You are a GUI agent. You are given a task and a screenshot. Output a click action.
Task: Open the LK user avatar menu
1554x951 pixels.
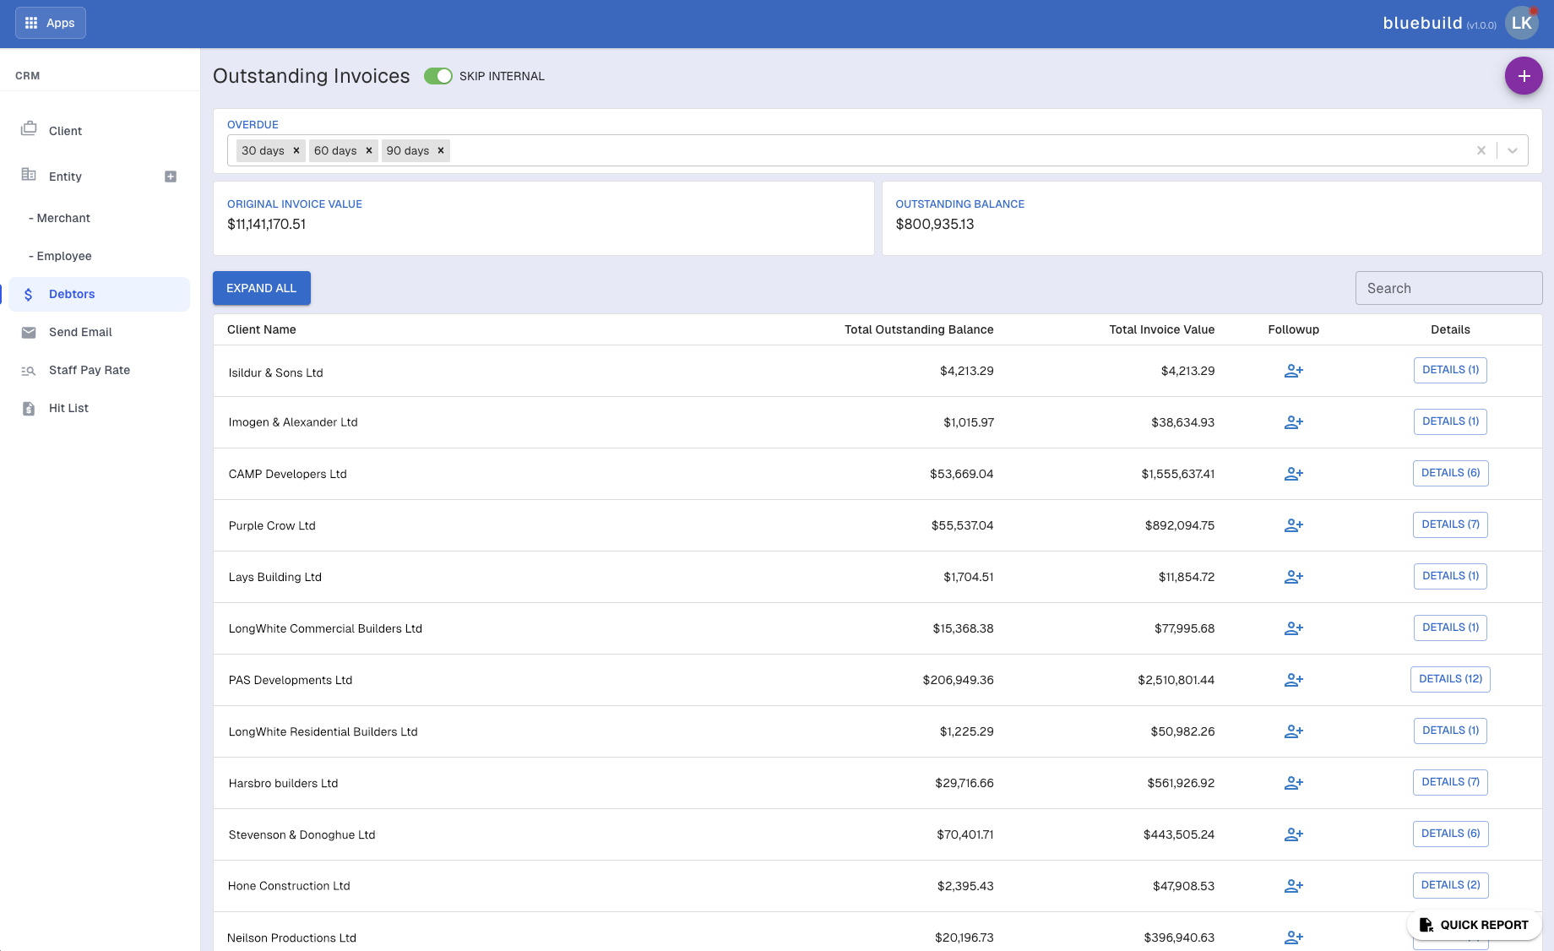coord(1522,24)
